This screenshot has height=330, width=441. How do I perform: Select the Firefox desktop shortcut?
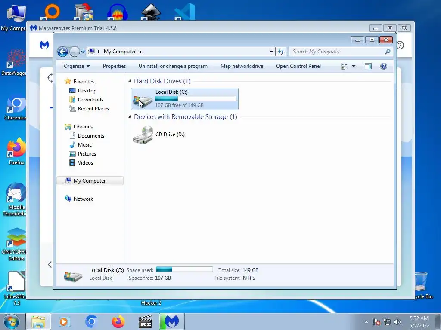click(x=16, y=152)
